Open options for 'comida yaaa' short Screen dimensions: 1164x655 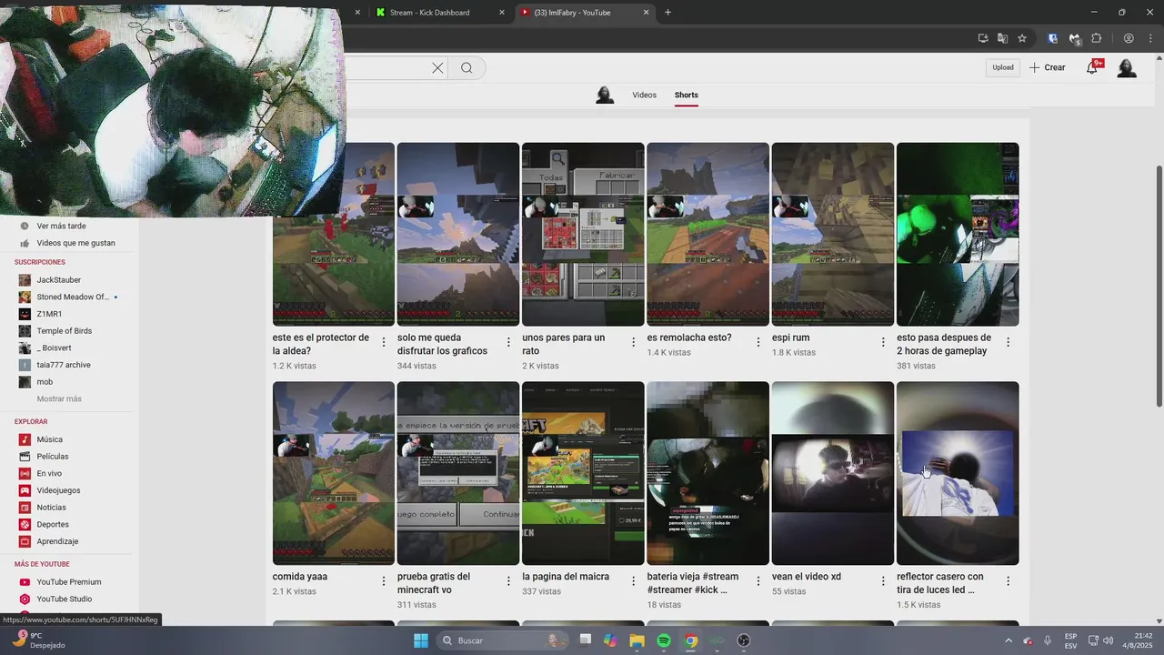[384, 581]
